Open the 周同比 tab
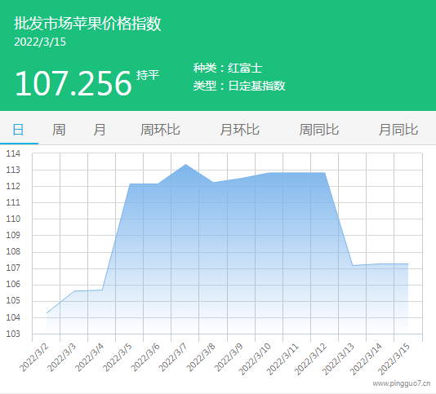Image resolution: width=436 pixels, height=394 pixels. [319, 130]
